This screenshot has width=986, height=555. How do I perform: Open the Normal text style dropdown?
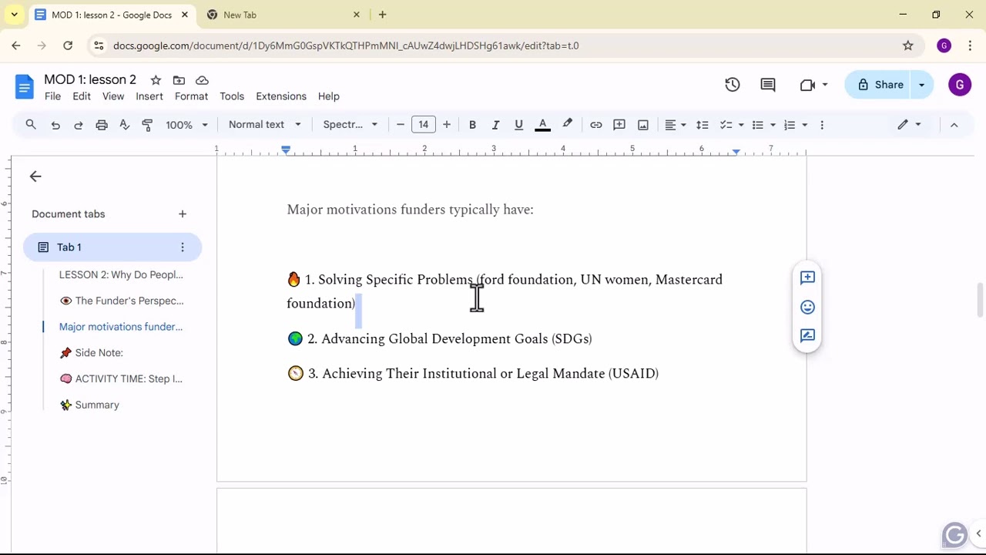[x=265, y=125]
